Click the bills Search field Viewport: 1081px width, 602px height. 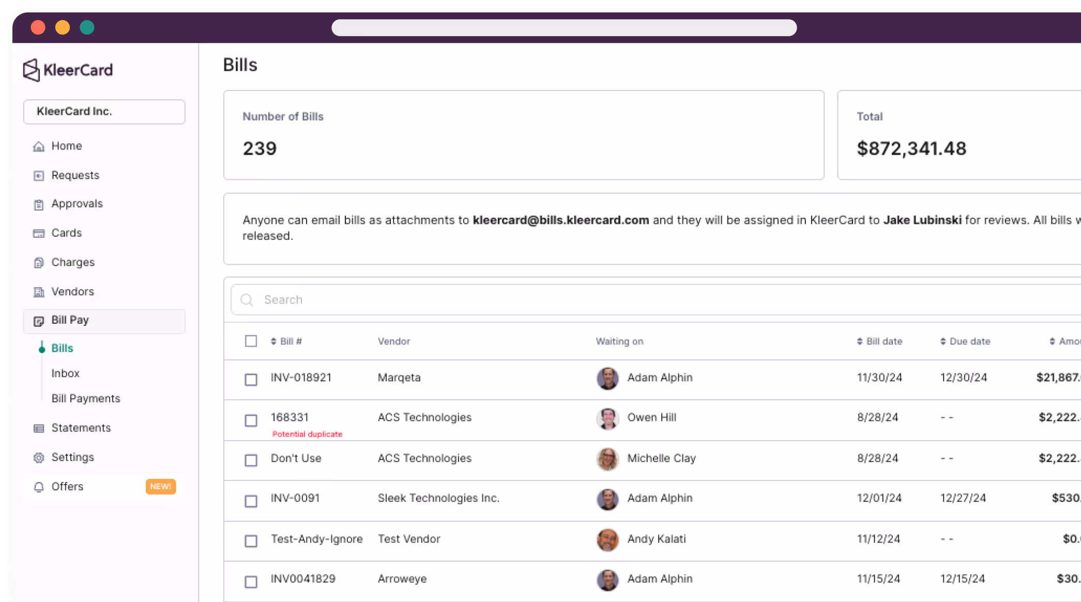pyautogui.click(x=656, y=300)
